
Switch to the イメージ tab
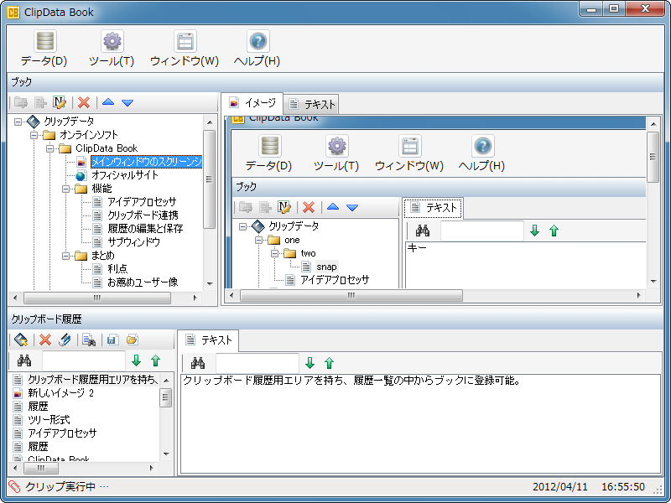coord(252,103)
